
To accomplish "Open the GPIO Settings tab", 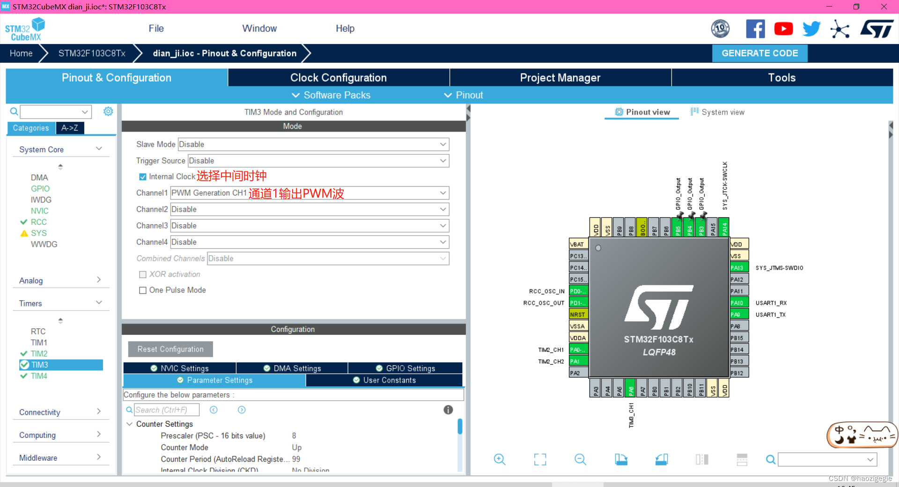I will tap(405, 368).
